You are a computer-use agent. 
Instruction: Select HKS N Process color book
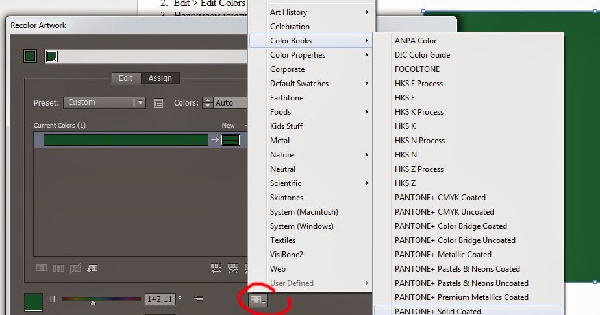click(468, 141)
